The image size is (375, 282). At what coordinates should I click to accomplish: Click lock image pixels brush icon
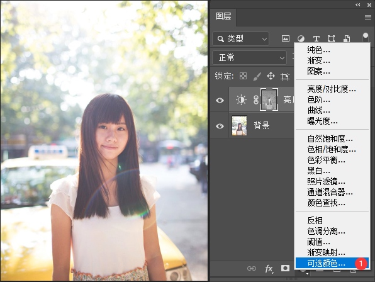pyautogui.click(x=257, y=76)
